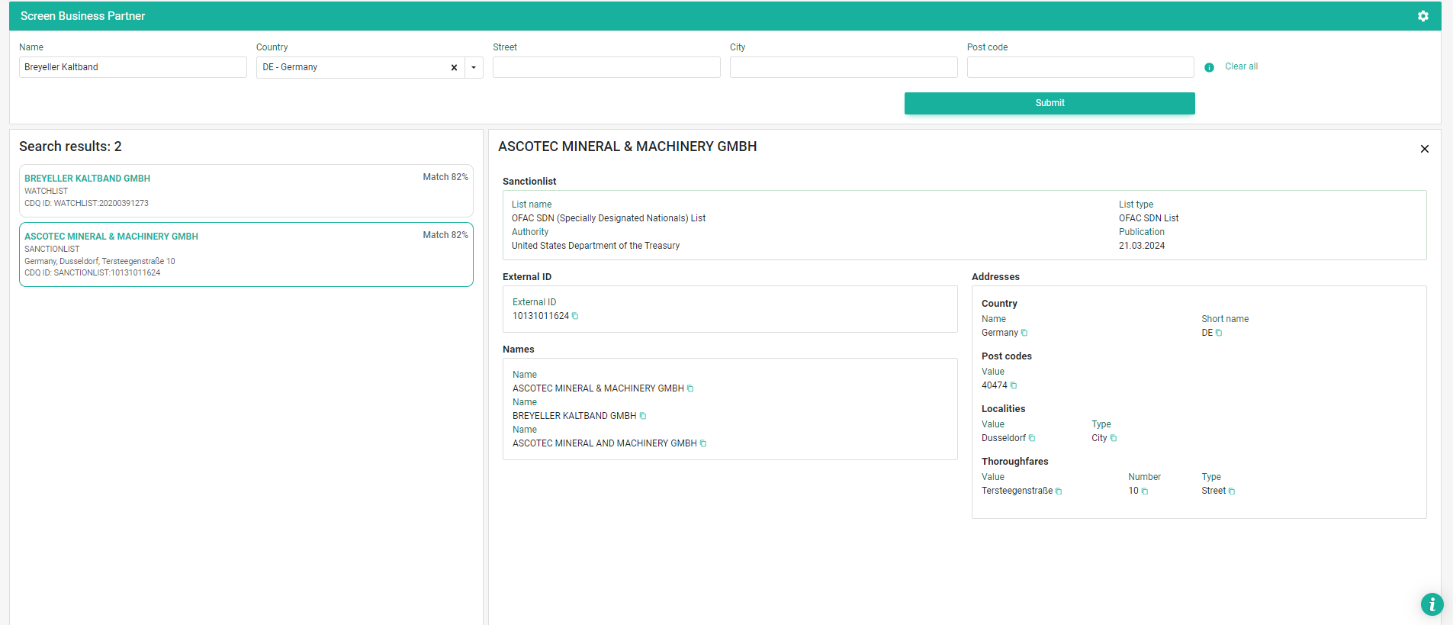
Task: Click the Clear all link
Action: (1241, 66)
